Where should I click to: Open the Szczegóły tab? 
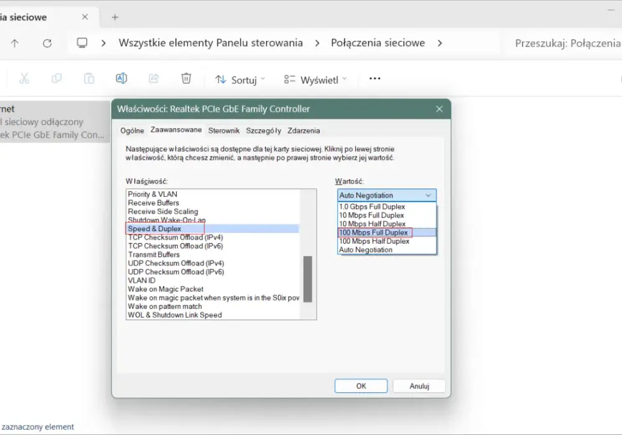(x=263, y=130)
